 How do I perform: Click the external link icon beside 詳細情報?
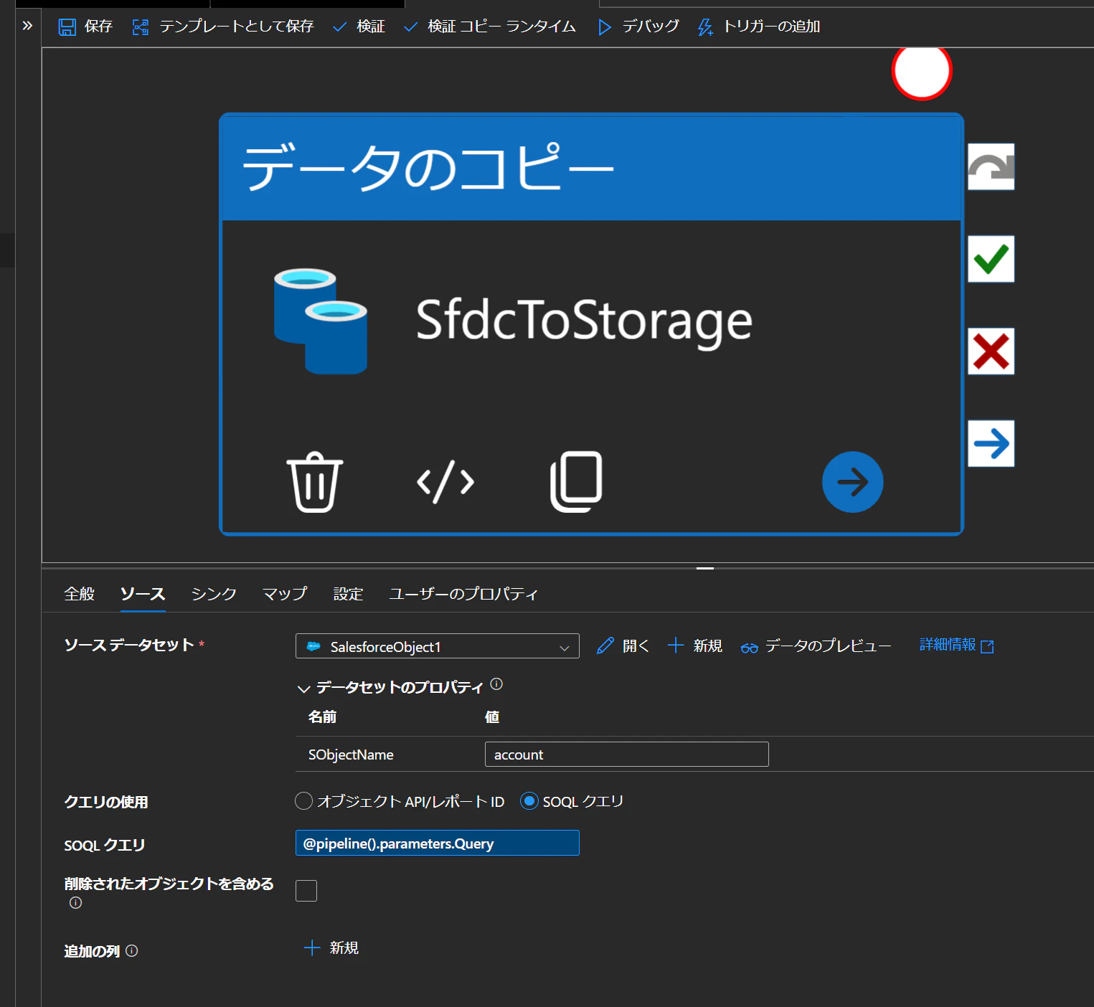coord(987,646)
